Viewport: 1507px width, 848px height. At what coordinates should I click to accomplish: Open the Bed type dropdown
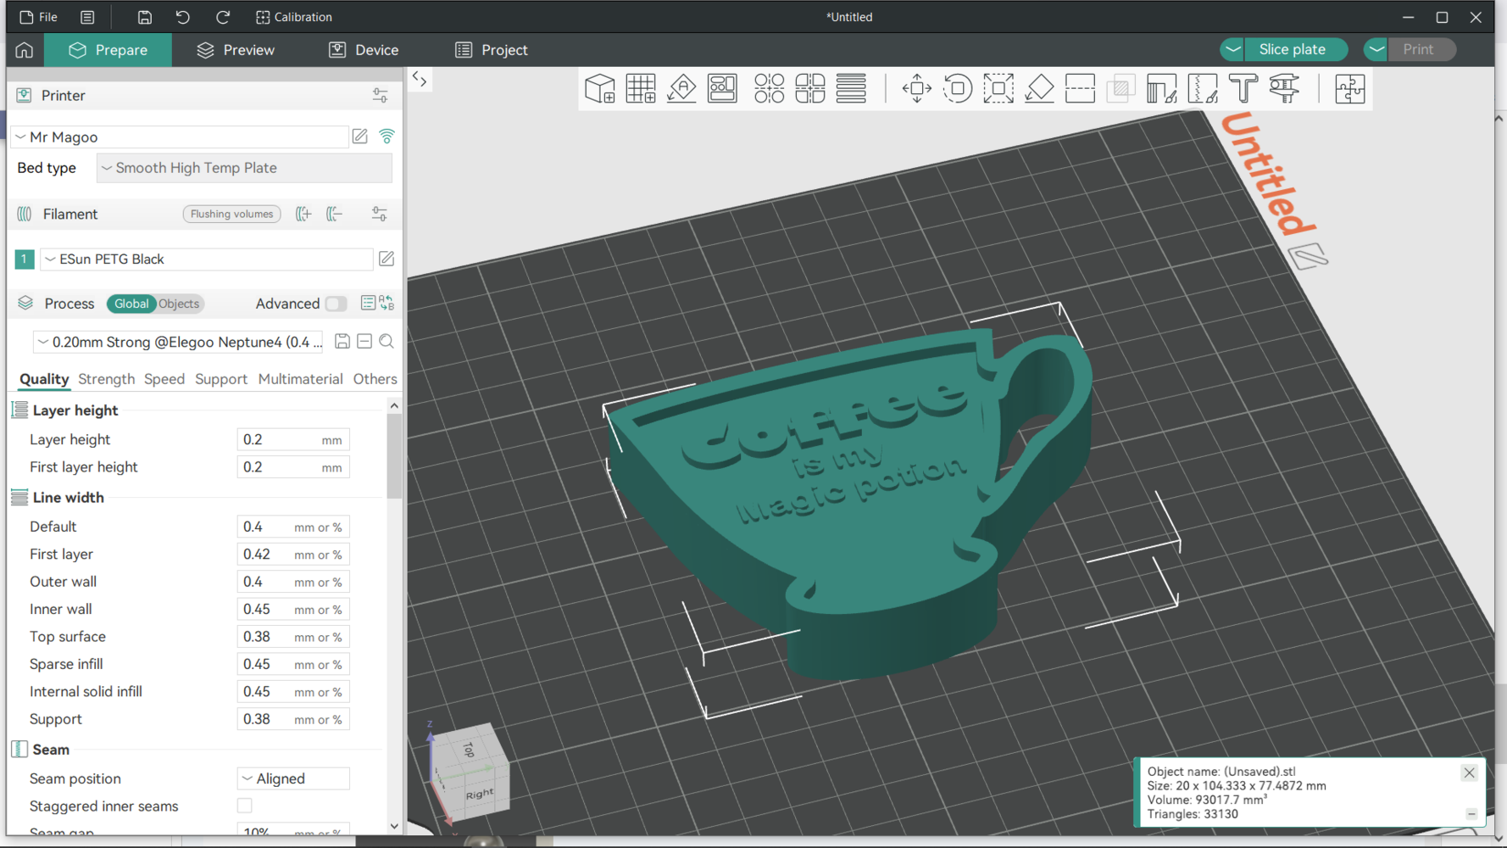(x=244, y=168)
